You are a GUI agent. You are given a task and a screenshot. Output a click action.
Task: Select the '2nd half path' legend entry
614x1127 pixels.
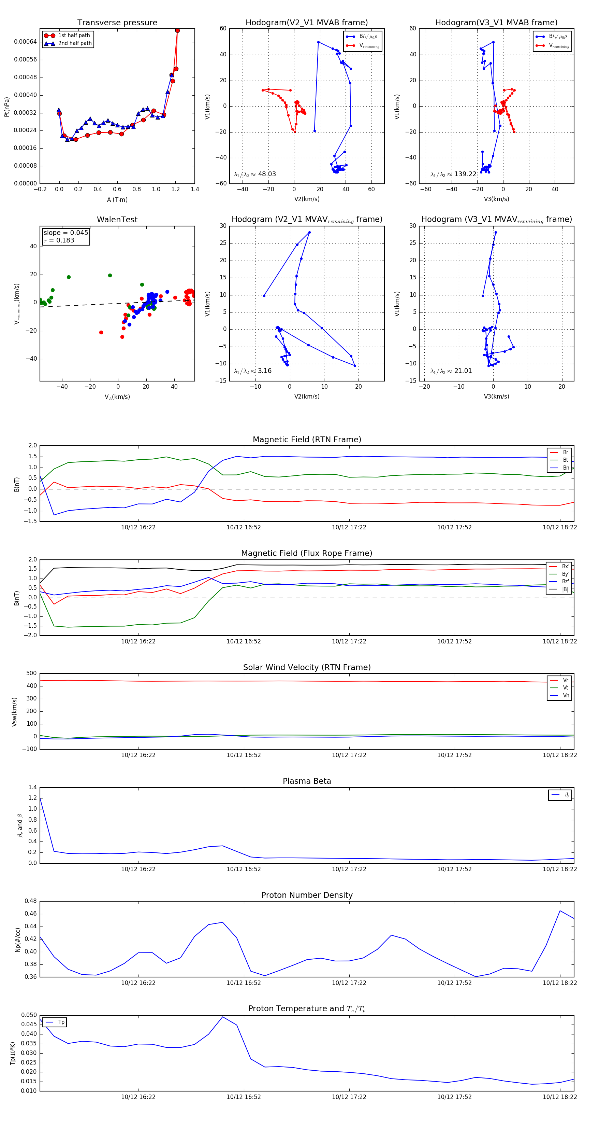pos(68,43)
